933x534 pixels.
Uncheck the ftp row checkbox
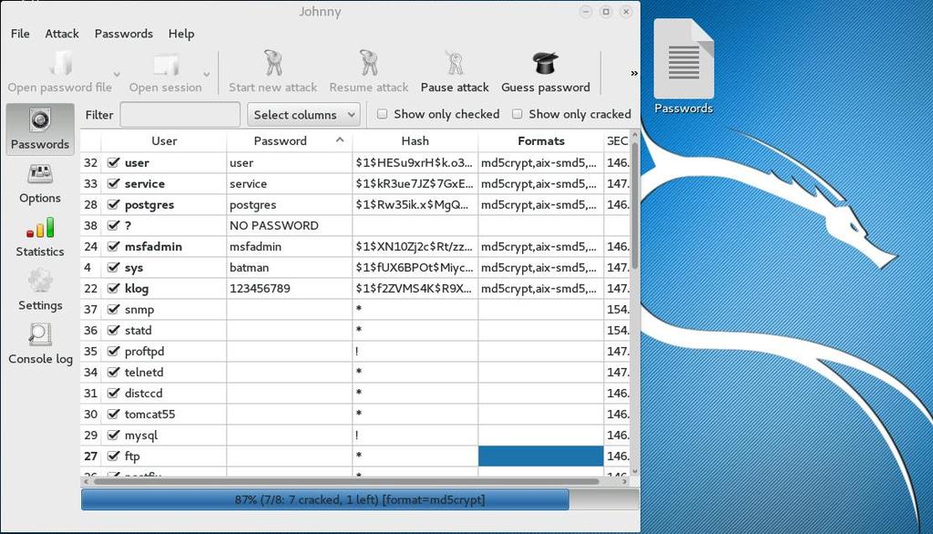113,456
